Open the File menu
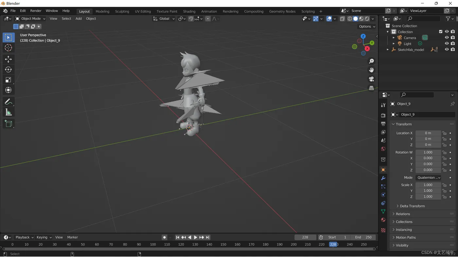458x257 pixels. [13, 11]
